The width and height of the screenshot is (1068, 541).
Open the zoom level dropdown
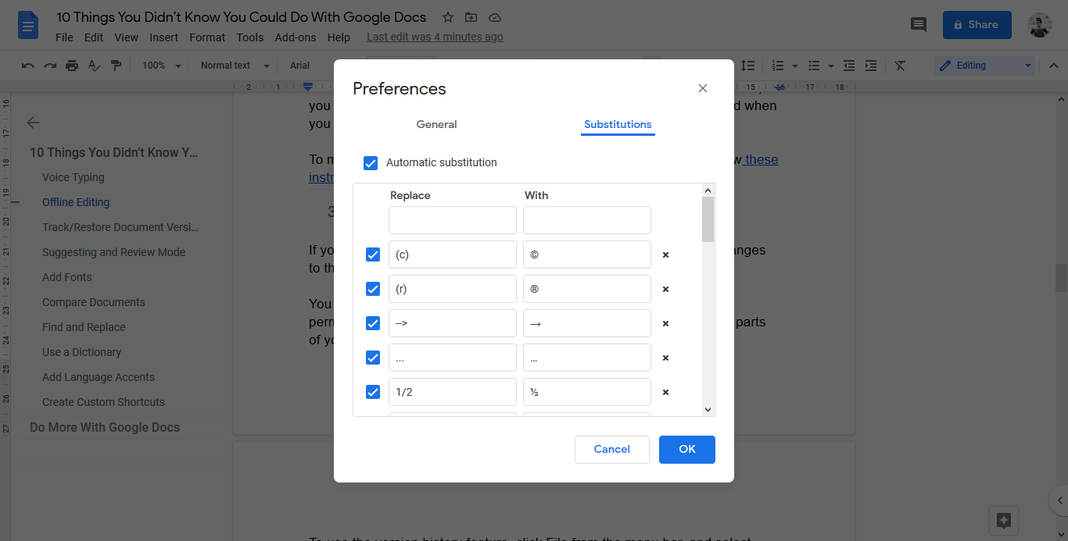tap(160, 66)
